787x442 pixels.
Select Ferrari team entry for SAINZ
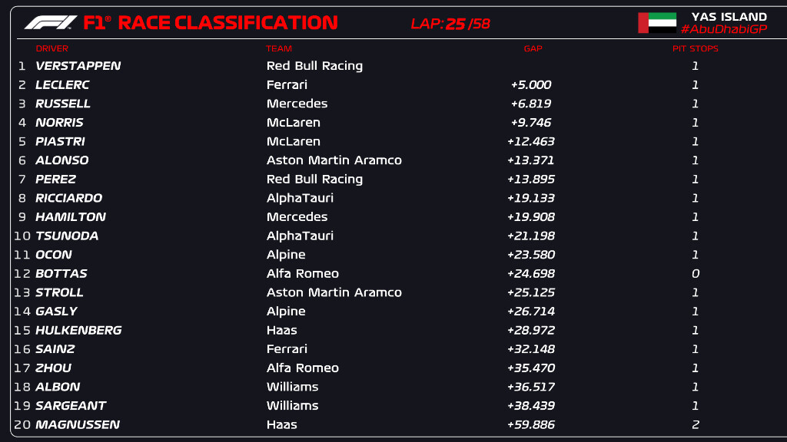click(x=287, y=349)
